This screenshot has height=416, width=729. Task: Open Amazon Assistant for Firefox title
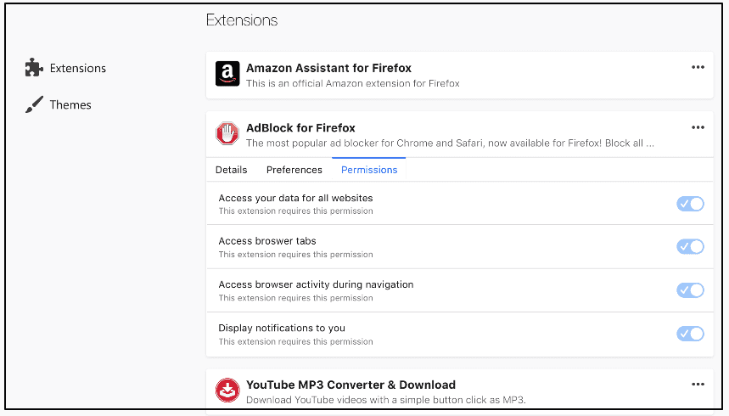click(x=328, y=68)
